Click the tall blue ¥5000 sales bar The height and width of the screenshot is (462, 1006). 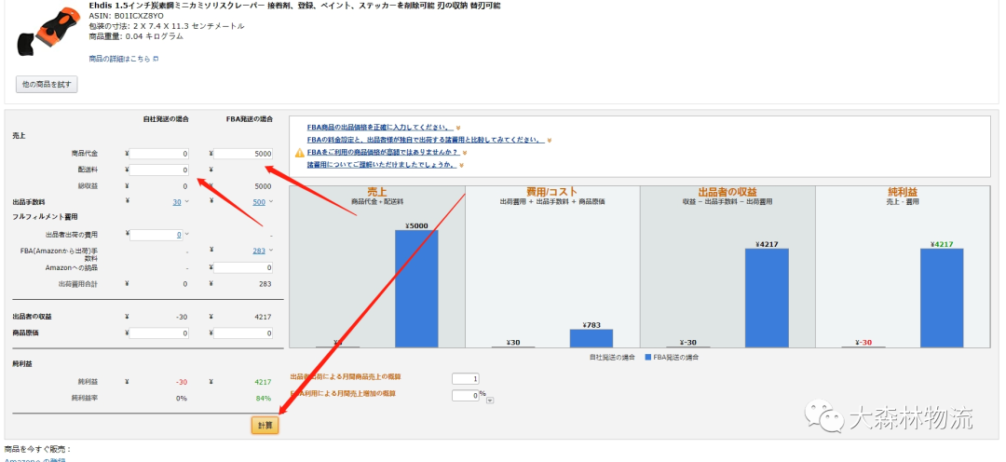pos(416,289)
